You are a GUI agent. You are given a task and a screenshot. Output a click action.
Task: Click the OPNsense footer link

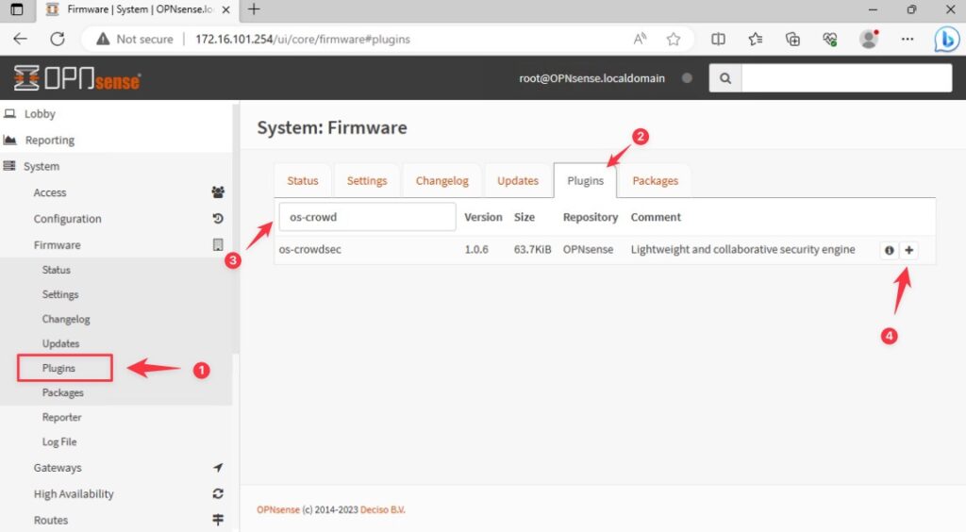pos(278,509)
